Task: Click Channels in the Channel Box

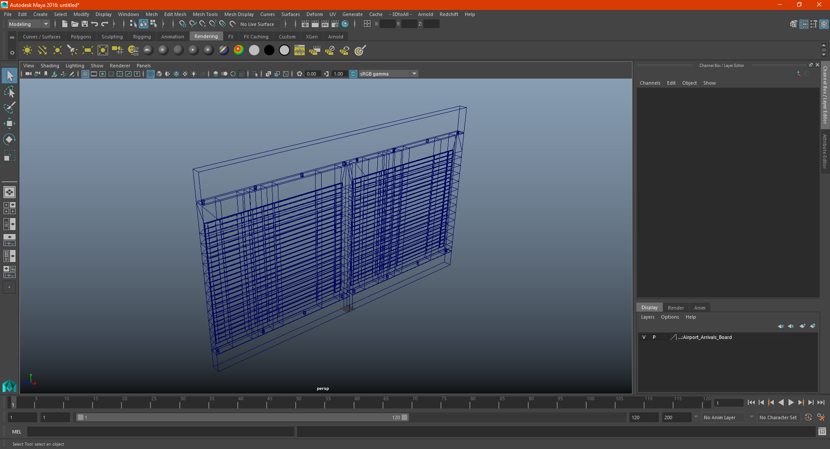Action: (650, 83)
